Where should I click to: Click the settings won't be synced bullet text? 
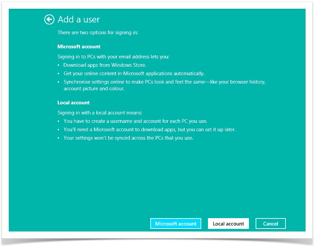tap(129, 138)
